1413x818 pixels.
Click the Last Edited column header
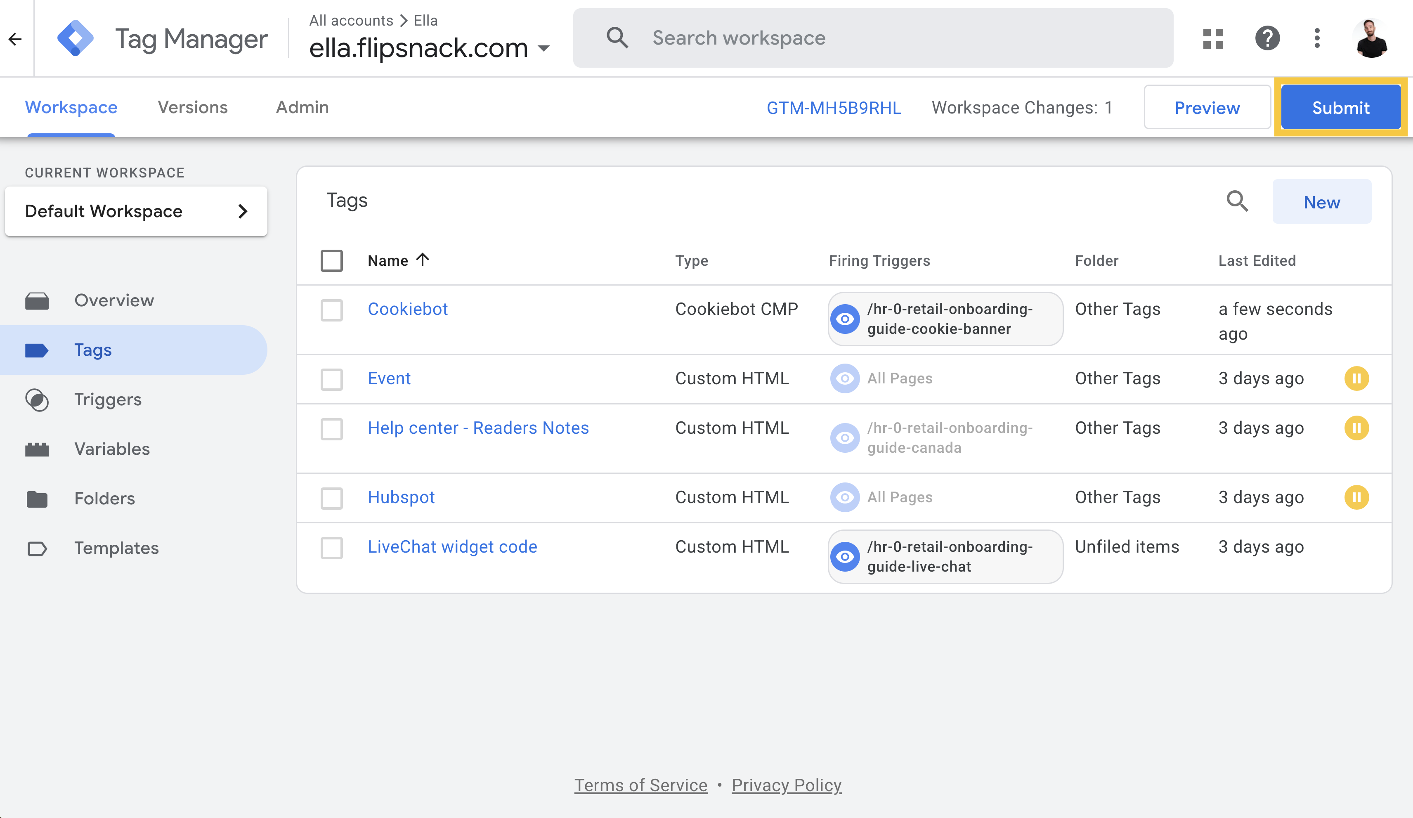pos(1257,261)
